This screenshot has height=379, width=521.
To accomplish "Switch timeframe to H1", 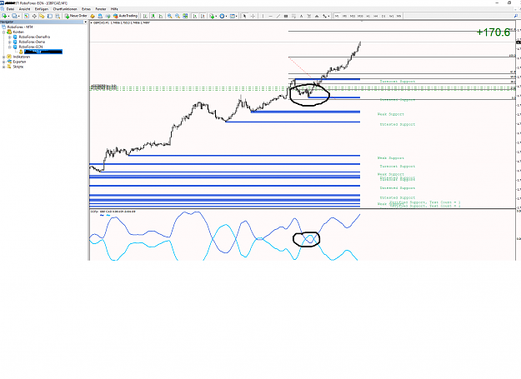I will 368,16.
